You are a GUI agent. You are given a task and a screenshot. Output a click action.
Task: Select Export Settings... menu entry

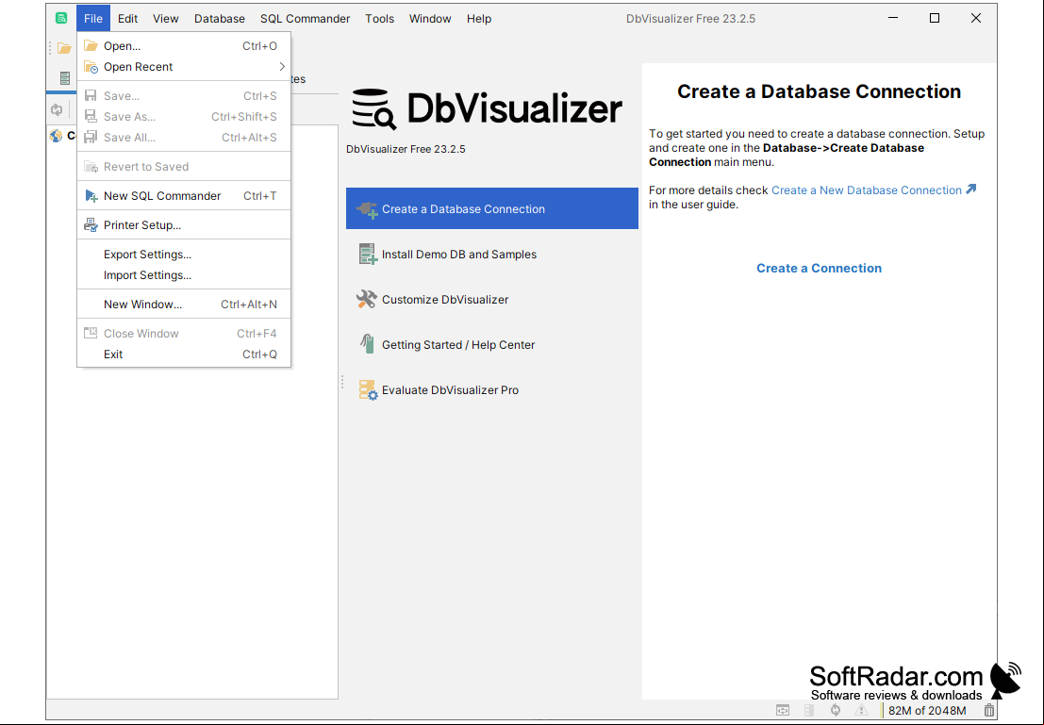184,255
